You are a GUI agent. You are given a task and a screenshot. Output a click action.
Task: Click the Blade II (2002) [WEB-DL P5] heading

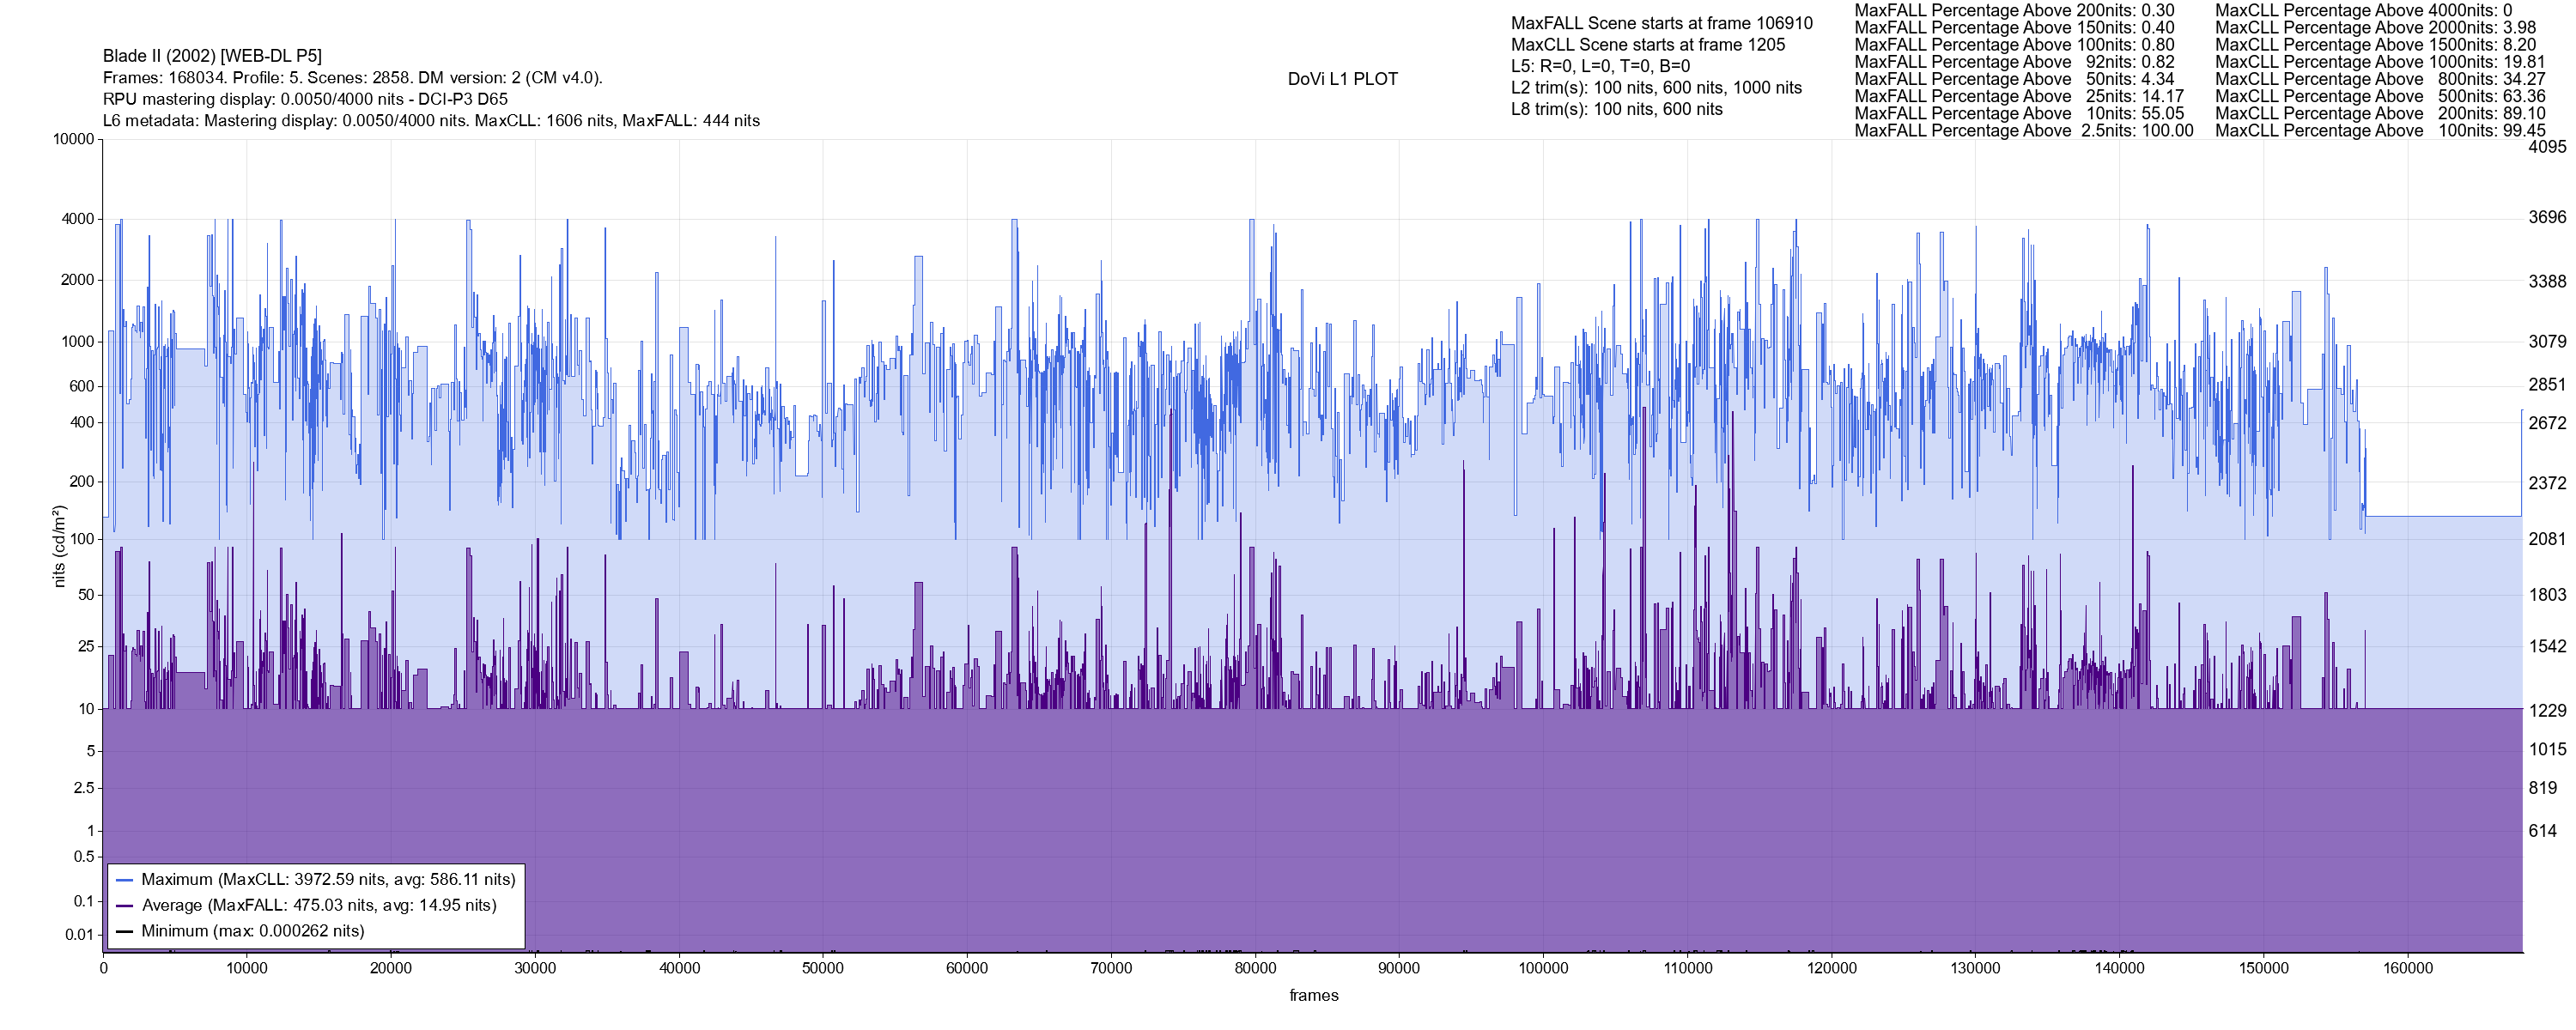point(212,56)
